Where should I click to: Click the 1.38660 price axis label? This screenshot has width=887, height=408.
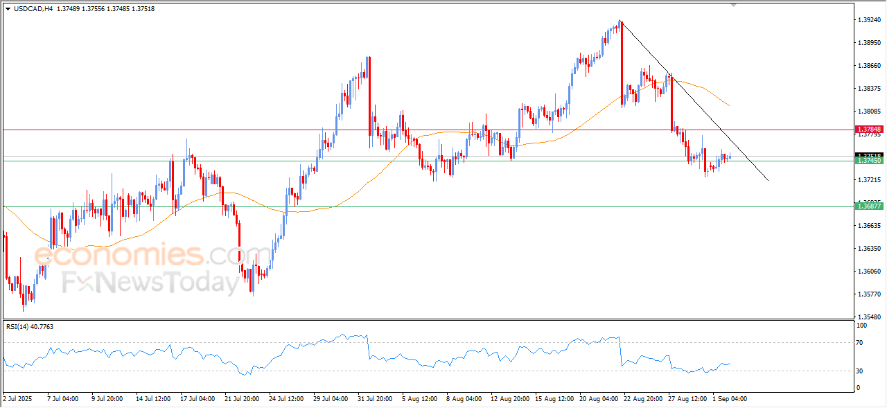click(869, 66)
